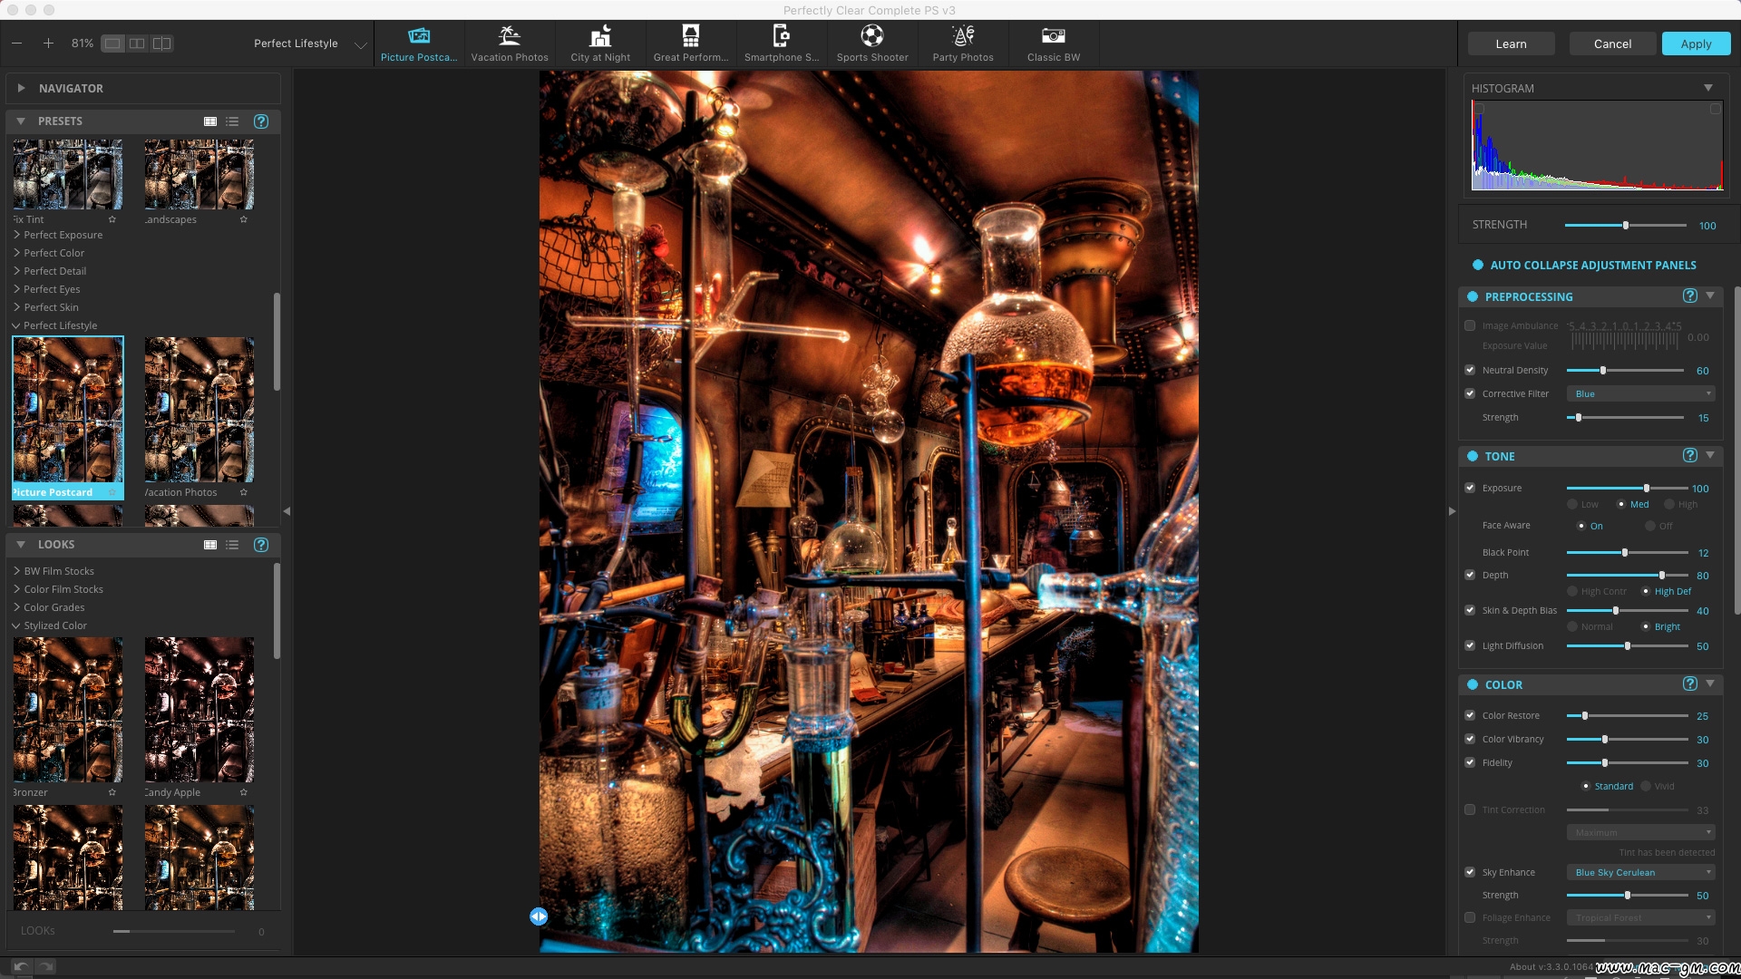Disable the Neutral Density checkbox
This screenshot has width=1741, height=979.
click(x=1470, y=370)
